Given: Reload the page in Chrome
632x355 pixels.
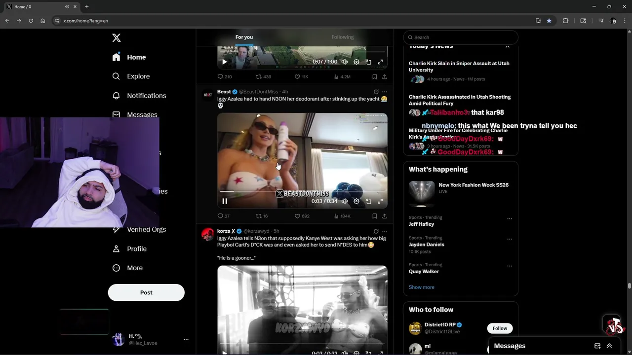Looking at the screenshot, I should (31, 21).
